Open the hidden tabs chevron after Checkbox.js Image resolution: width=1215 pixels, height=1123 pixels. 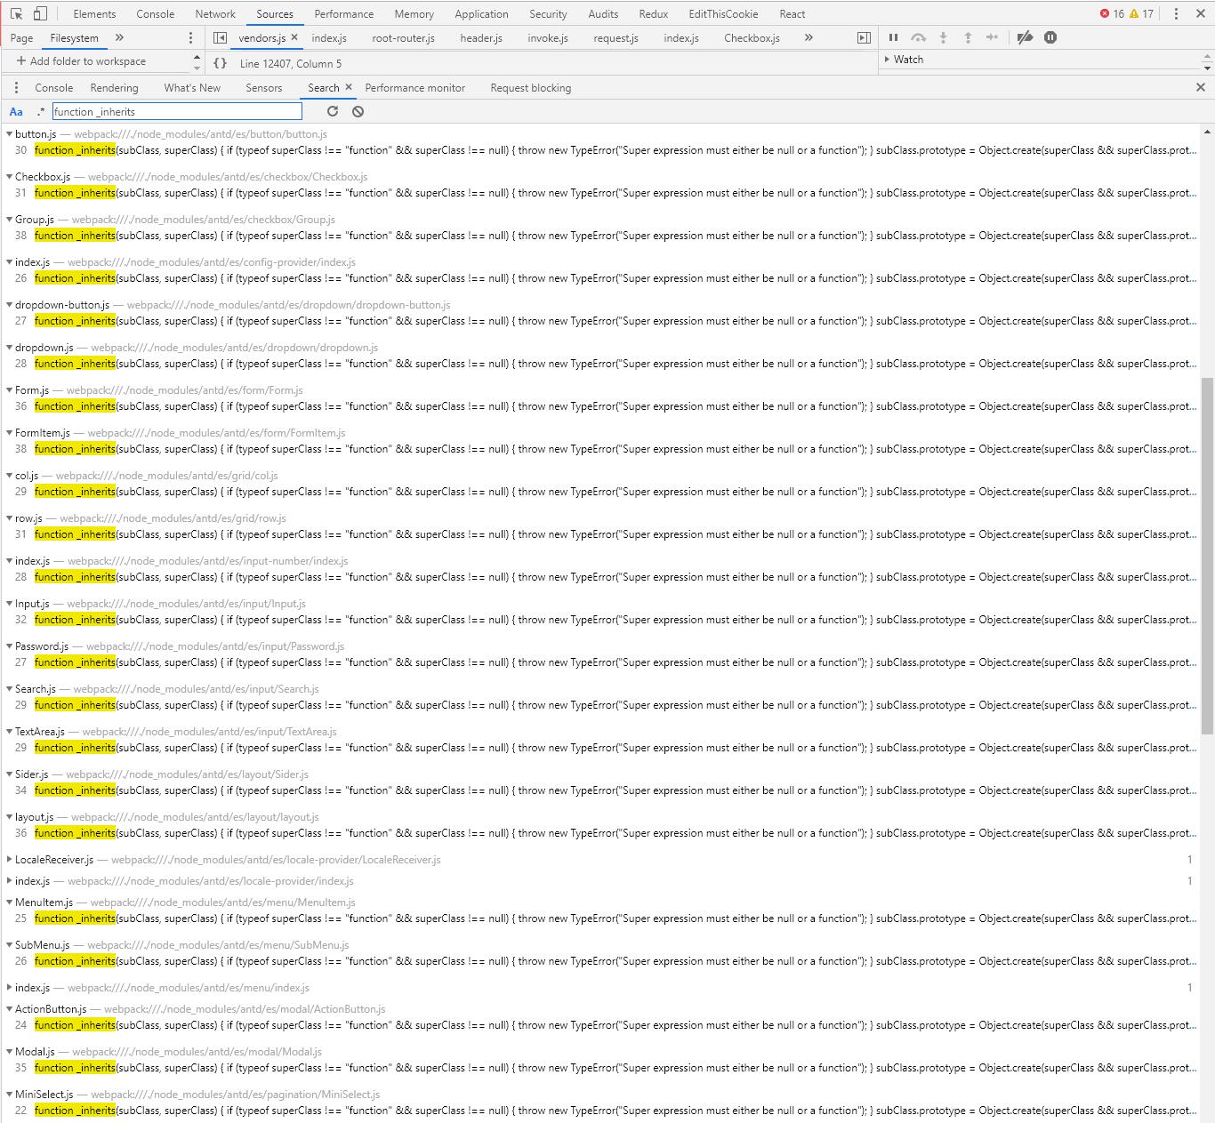[x=809, y=37]
